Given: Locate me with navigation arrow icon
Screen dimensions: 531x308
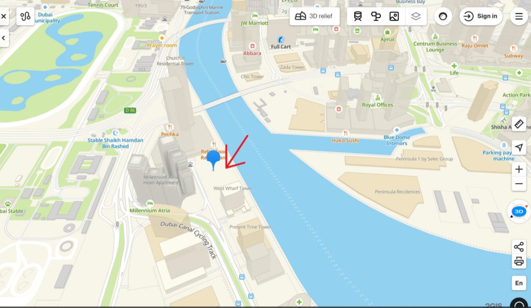Looking at the screenshot, I should [x=519, y=147].
